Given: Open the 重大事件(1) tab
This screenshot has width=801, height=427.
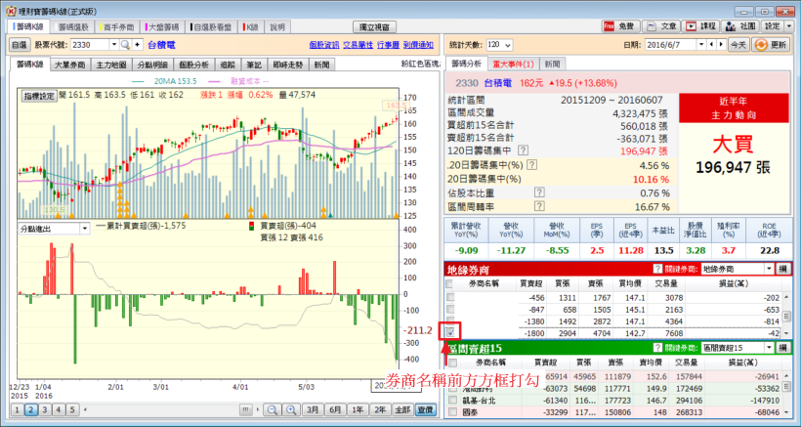Looking at the screenshot, I should 513,64.
